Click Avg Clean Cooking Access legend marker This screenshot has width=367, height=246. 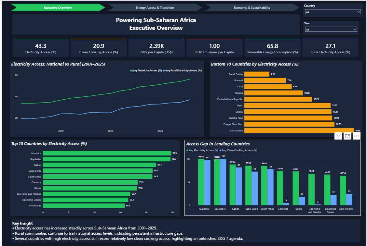(221, 150)
